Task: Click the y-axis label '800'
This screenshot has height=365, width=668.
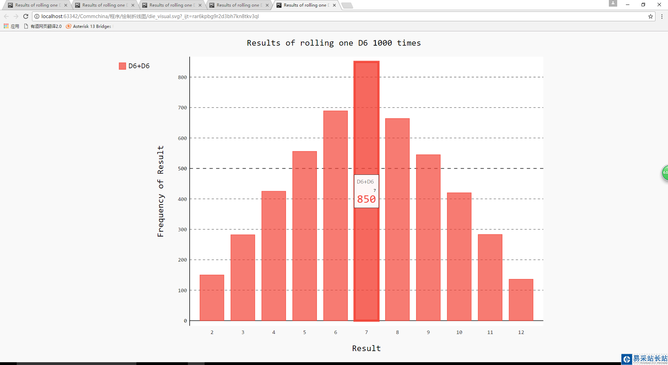Action: click(x=182, y=77)
